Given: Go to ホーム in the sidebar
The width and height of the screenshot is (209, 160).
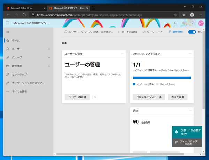Looking at the screenshot, I should pos(29,41).
